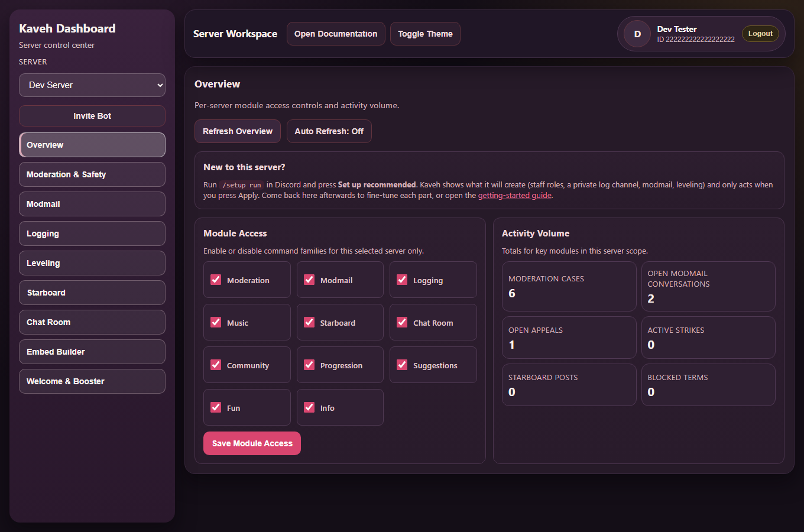
Task: Click the Open Modmail Conversations stat card
Action: click(x=708, y=287)
